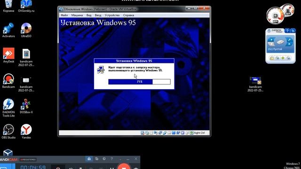
Task: Open the Bandicam help question mark
Action: [111, 159]
